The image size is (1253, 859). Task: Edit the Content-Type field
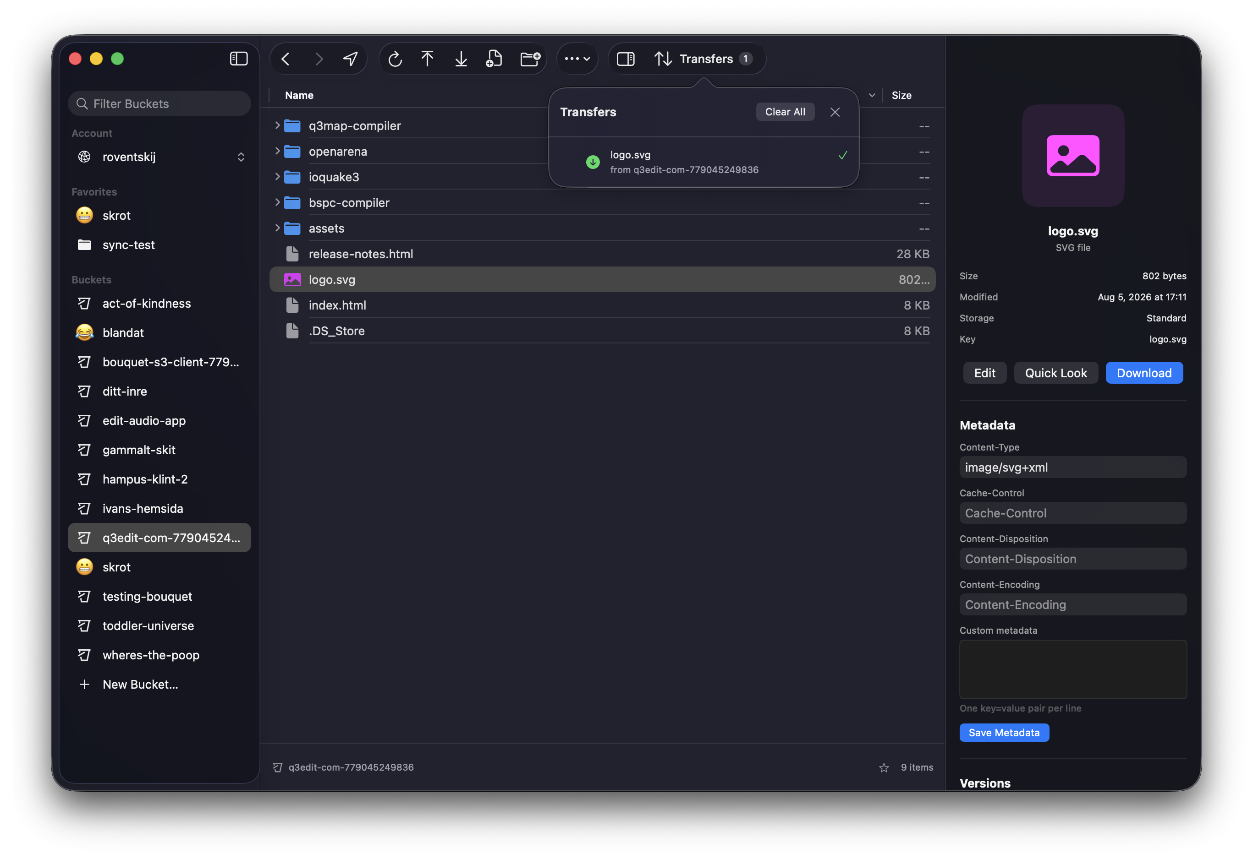[x=1073, y=468]
